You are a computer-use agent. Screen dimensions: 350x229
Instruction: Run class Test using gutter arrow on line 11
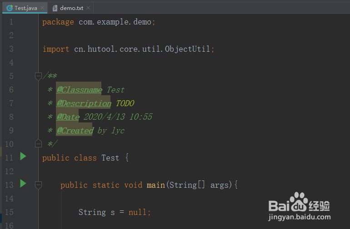pyautogui.click(x=23, y=156)
